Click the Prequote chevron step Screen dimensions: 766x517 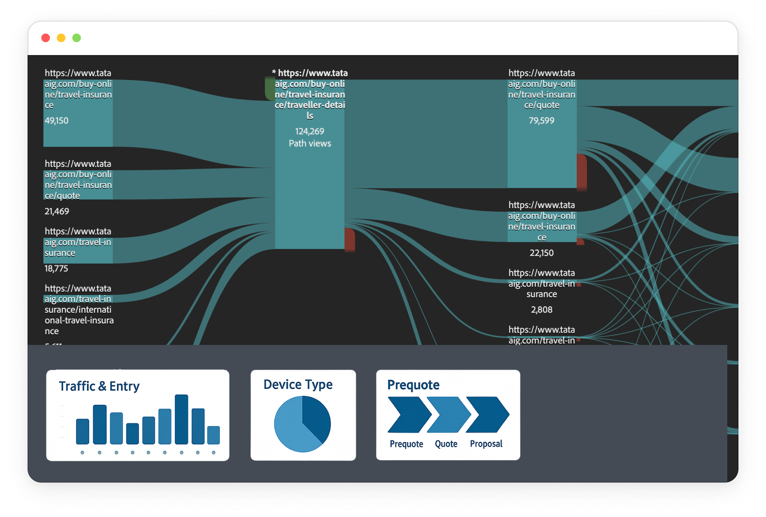(409, 415)
